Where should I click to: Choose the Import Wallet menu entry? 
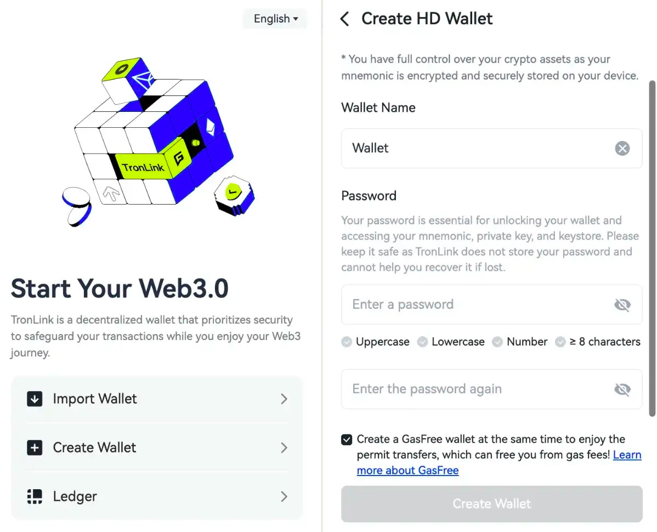click(x=95, y=399)
